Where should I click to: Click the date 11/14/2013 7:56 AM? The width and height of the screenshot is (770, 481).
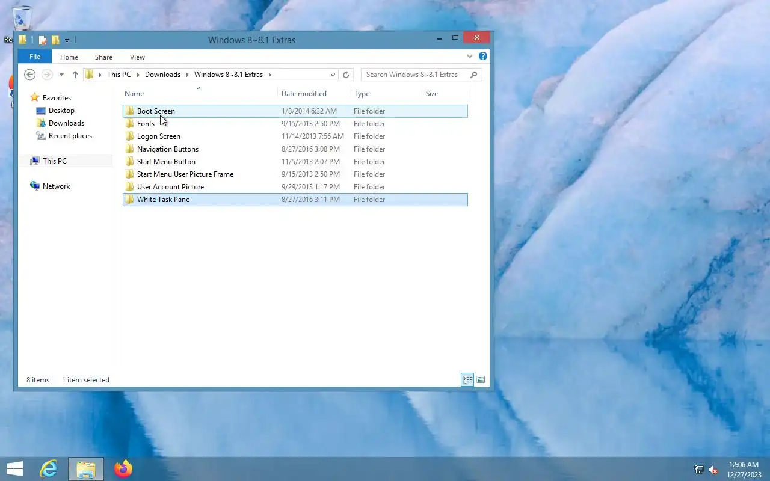pos(313,136)
